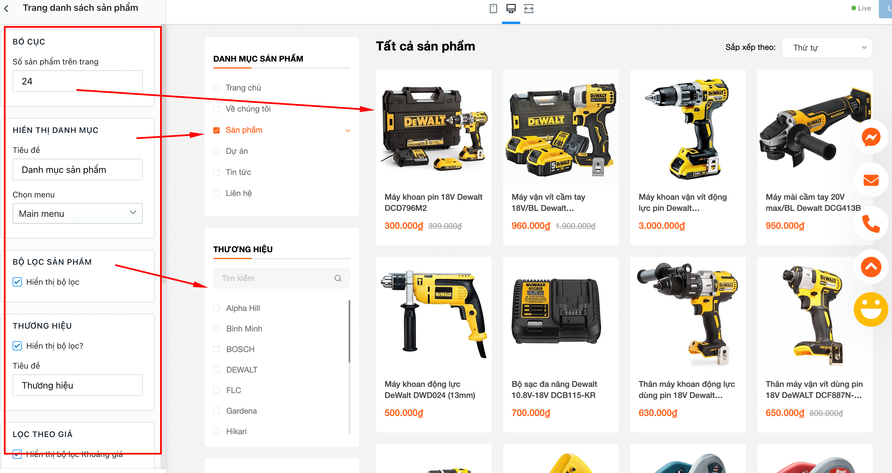The width and height of the screenshot is (892, 473).
Task: Open Máy khoan động lực DeWalt DWD024
Action: coord(429,390)
